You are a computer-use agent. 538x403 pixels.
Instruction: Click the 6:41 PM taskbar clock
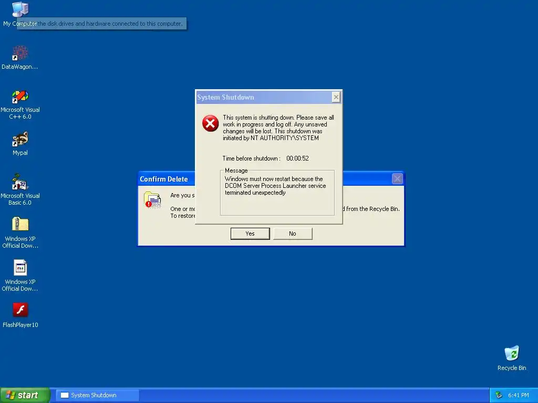click(x=519, y=395)
